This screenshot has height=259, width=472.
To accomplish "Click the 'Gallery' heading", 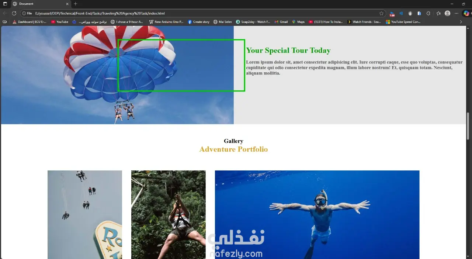I will [x=233, y=141].
